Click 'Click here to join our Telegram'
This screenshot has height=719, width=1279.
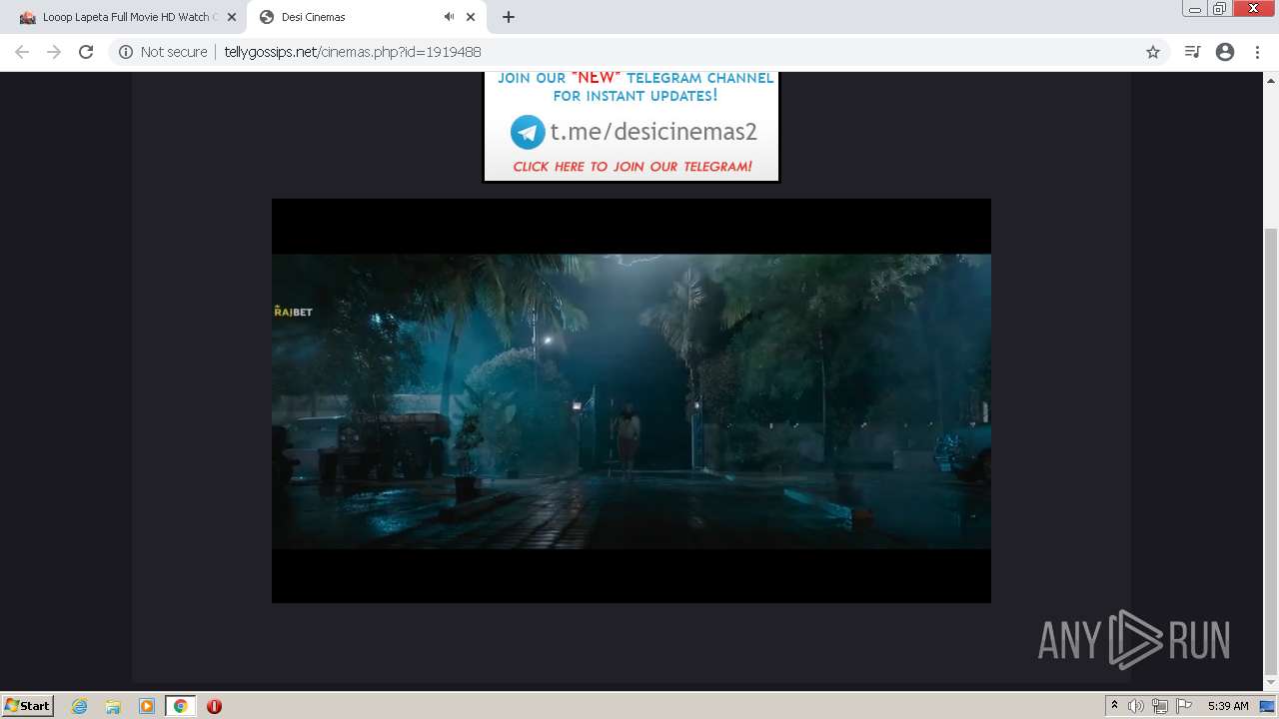633,167
